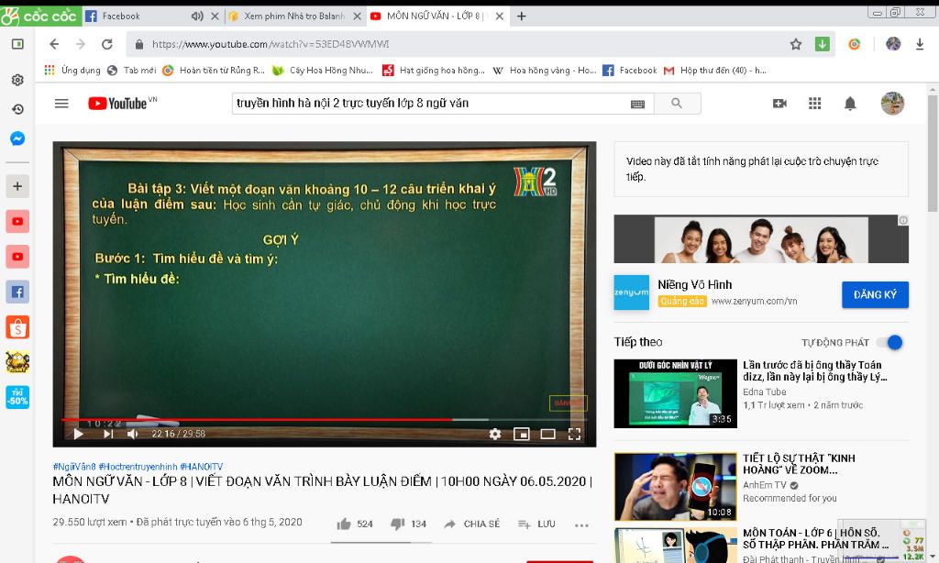Open the Facebook sidebar shortcut
939x563 pixels.
[18, 292]
